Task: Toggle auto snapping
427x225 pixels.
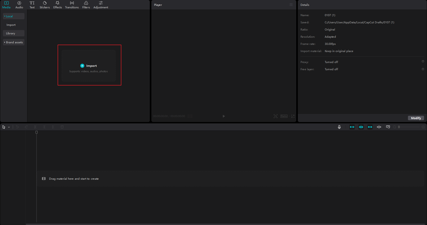Action: tap(361, 127)
